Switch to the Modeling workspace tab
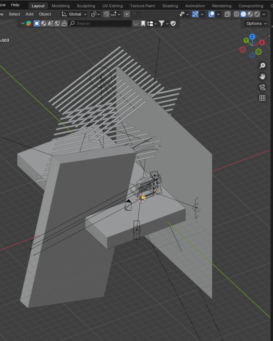 [61, 6]
